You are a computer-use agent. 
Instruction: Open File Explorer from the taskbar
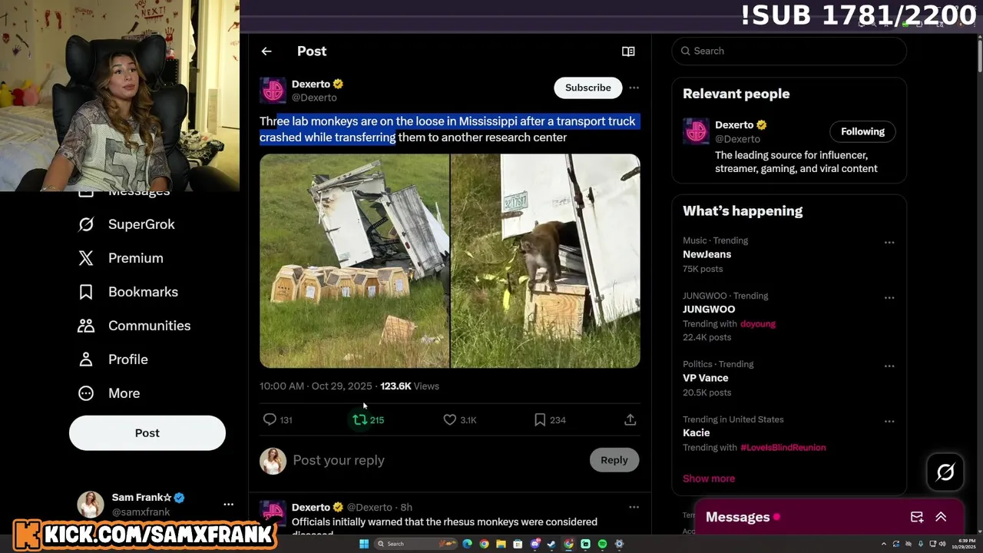501,544
